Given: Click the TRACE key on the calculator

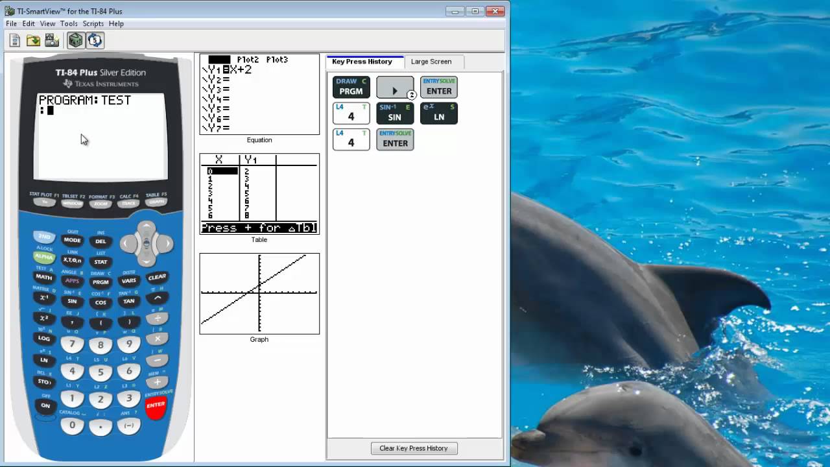Looking at the screenshot, I should [x=128, y=203].
